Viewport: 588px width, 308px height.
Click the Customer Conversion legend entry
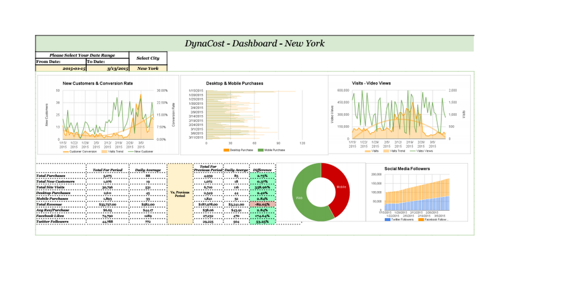pos(80,151)
